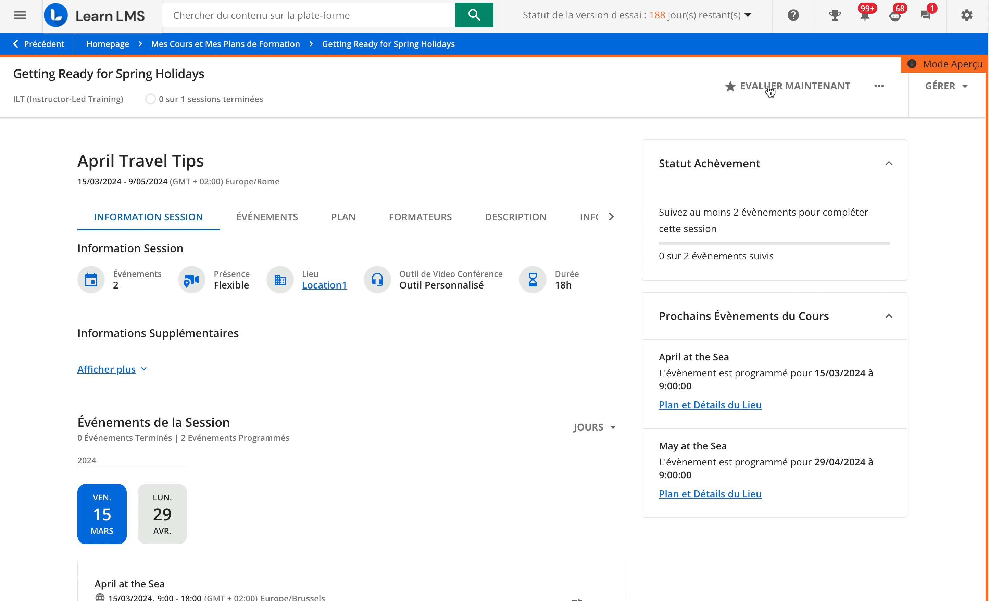Open the Location1 link
989x601 pixels.
pyautogui.click(x=324, y=285)
